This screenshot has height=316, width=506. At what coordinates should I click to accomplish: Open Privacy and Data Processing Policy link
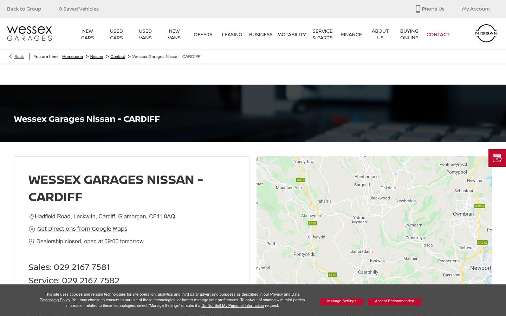[285, 294]
